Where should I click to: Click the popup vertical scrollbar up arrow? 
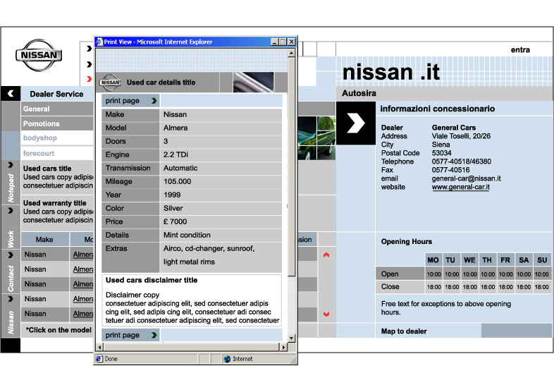(x=292, y=54)
